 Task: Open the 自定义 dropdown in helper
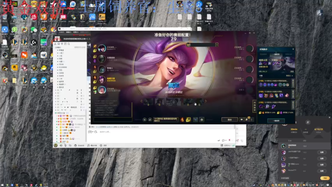coord(289,76)
